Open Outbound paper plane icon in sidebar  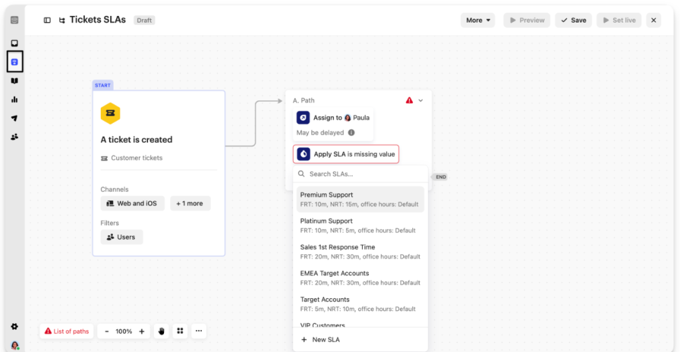pyautogui.click(x=15, y=118)
